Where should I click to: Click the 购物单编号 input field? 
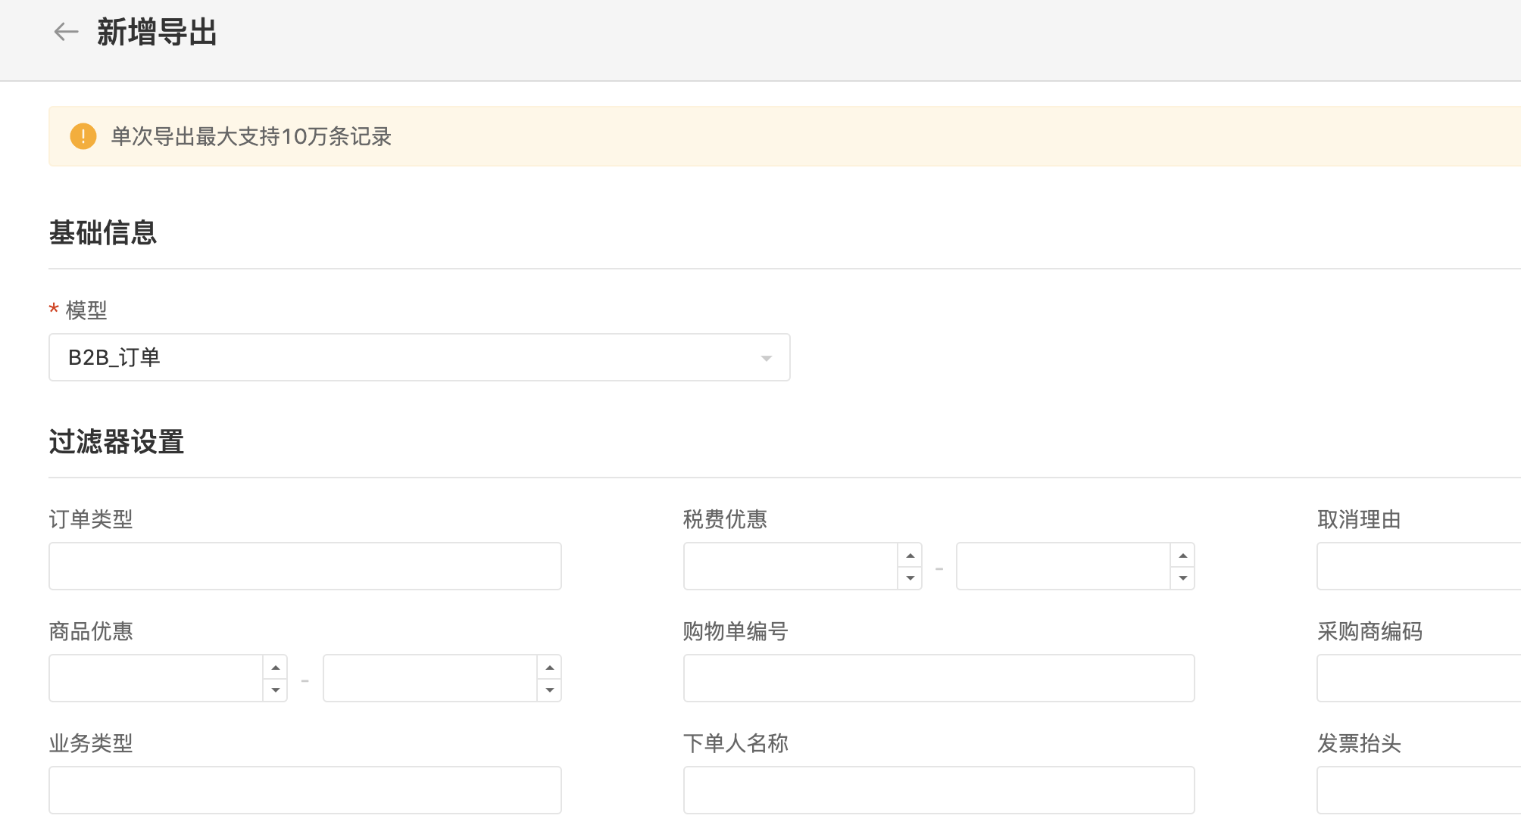939,678
